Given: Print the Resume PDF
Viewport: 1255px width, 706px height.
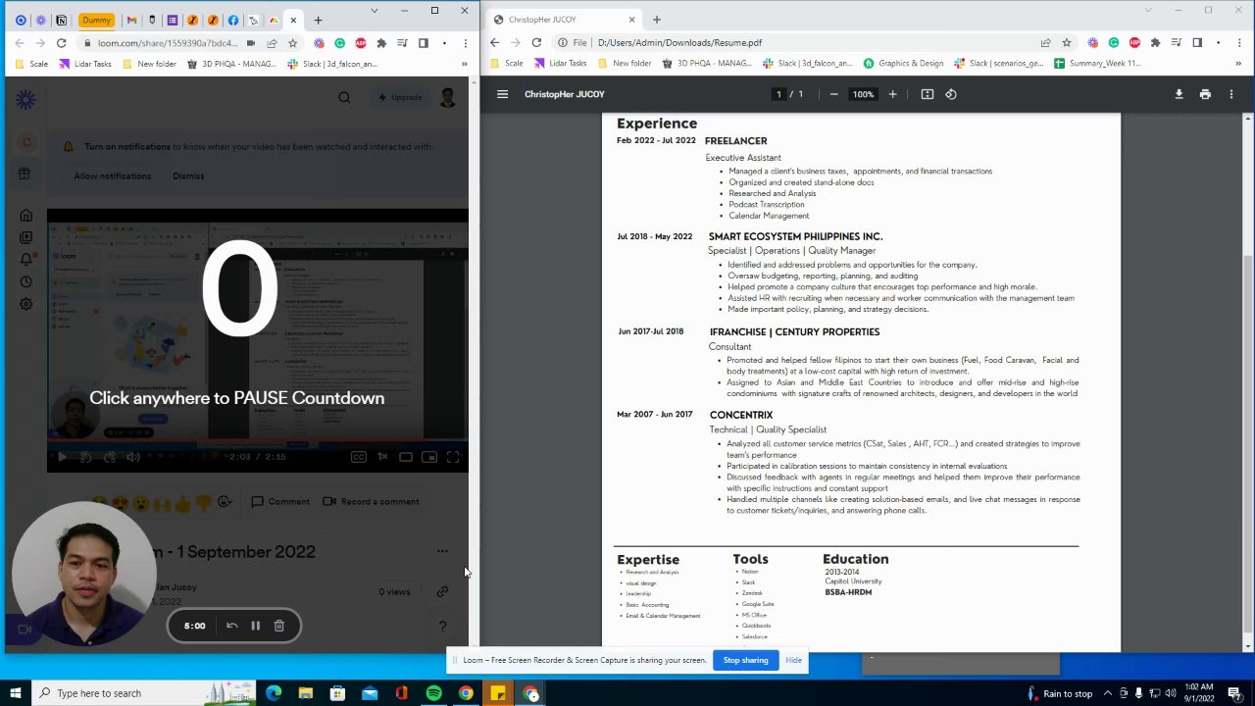Looking at the screenshot, I should 1205,94.
